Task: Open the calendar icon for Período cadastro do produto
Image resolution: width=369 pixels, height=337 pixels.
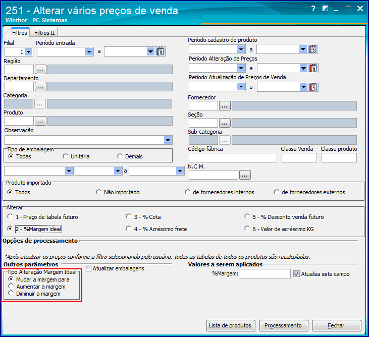Action: pyautogui.click(x=313, y=49)
